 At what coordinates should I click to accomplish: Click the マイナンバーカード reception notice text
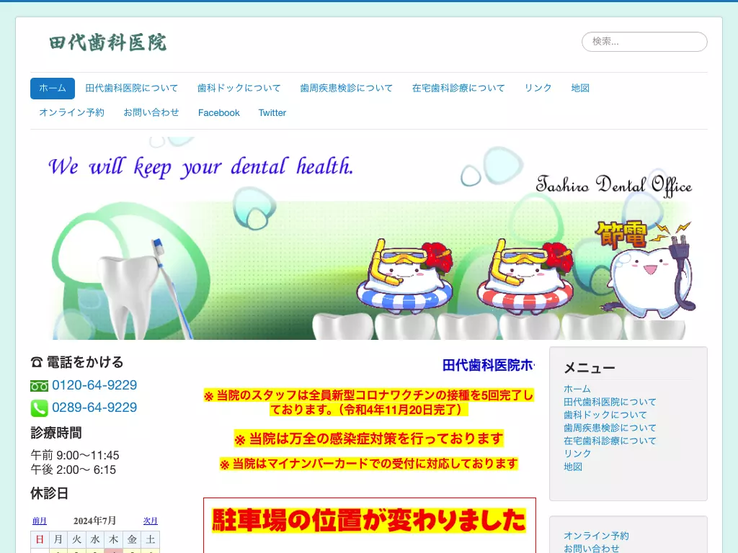[369, 464]
